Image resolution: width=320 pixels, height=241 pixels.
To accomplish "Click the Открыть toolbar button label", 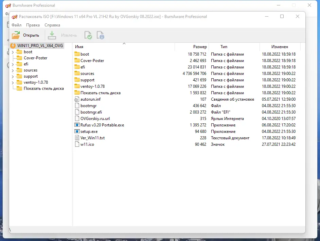I will click(x=31, y=35).
